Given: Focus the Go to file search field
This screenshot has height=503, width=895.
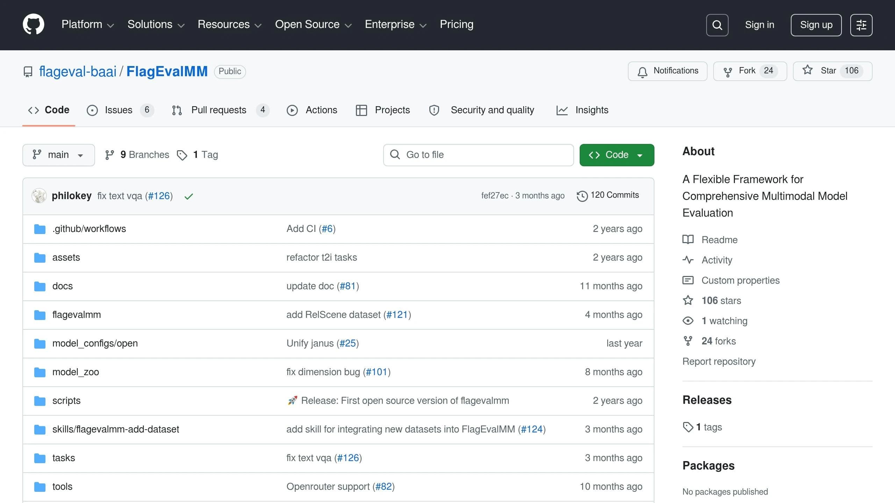Looking at the screenshot, I should tap(478, 155).
